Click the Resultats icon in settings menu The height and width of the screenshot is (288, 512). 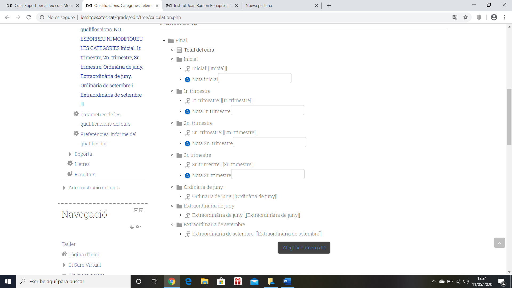(x=70, y=174)
